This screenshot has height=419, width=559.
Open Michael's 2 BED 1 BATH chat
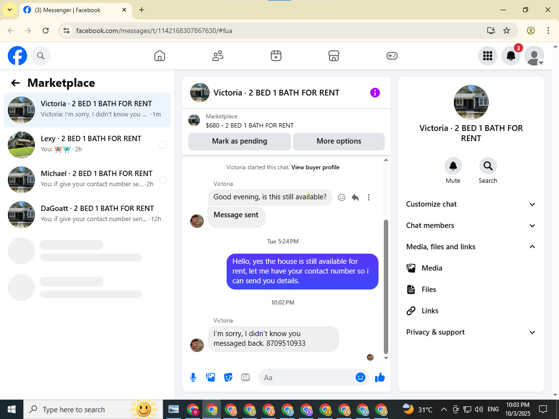(87, 180)
